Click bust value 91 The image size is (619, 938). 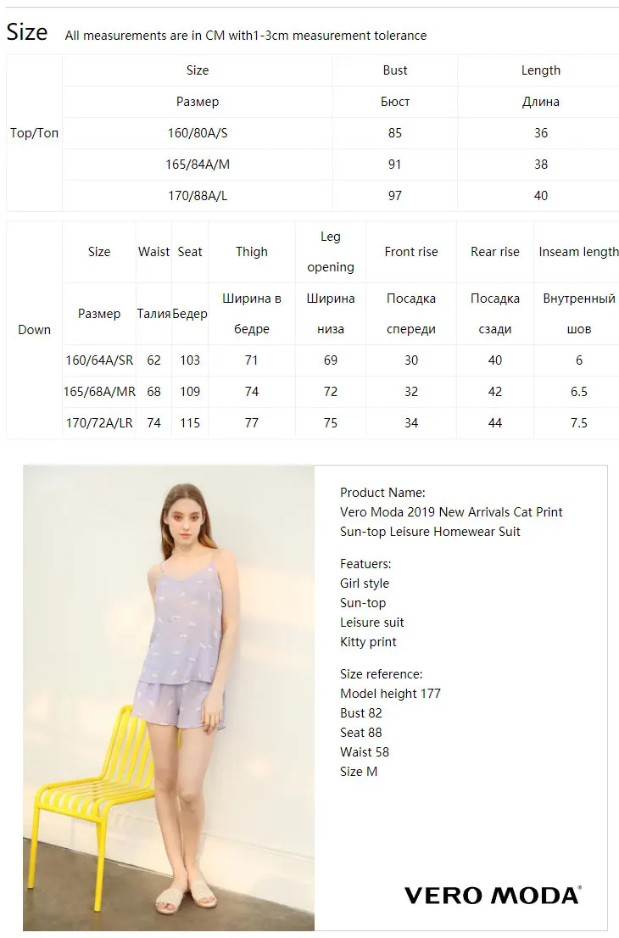[x=395, y=164]
